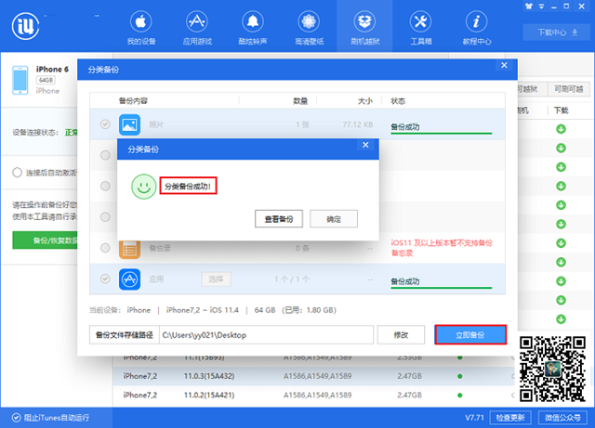595x428 pixels.
Task: Switch to the 可刷可越 tab
Action: (x=568, y=89)
